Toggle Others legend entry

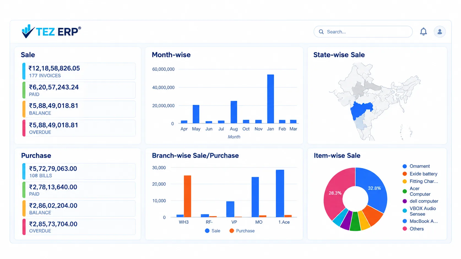pos(413,229)
